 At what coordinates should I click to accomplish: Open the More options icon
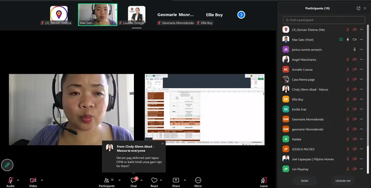[x=198, y=180]
